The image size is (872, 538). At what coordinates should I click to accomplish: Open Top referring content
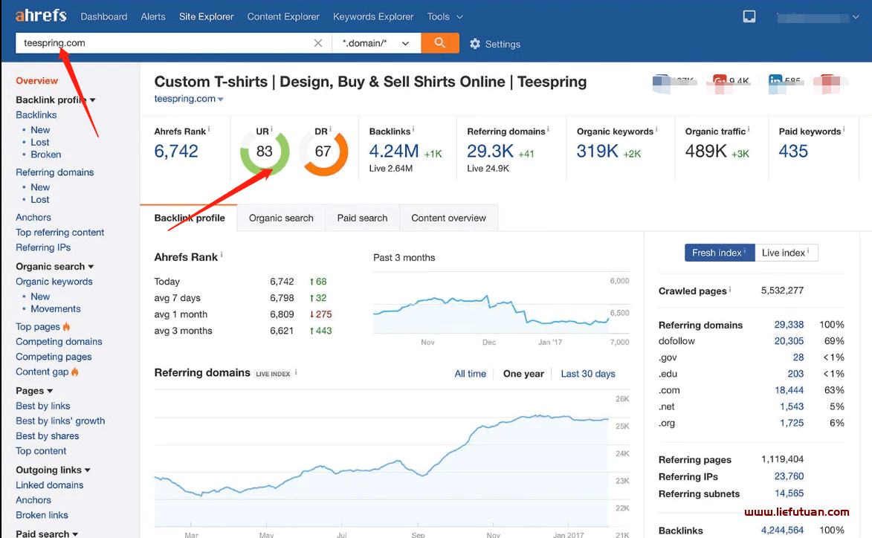(x=60, y=233)
